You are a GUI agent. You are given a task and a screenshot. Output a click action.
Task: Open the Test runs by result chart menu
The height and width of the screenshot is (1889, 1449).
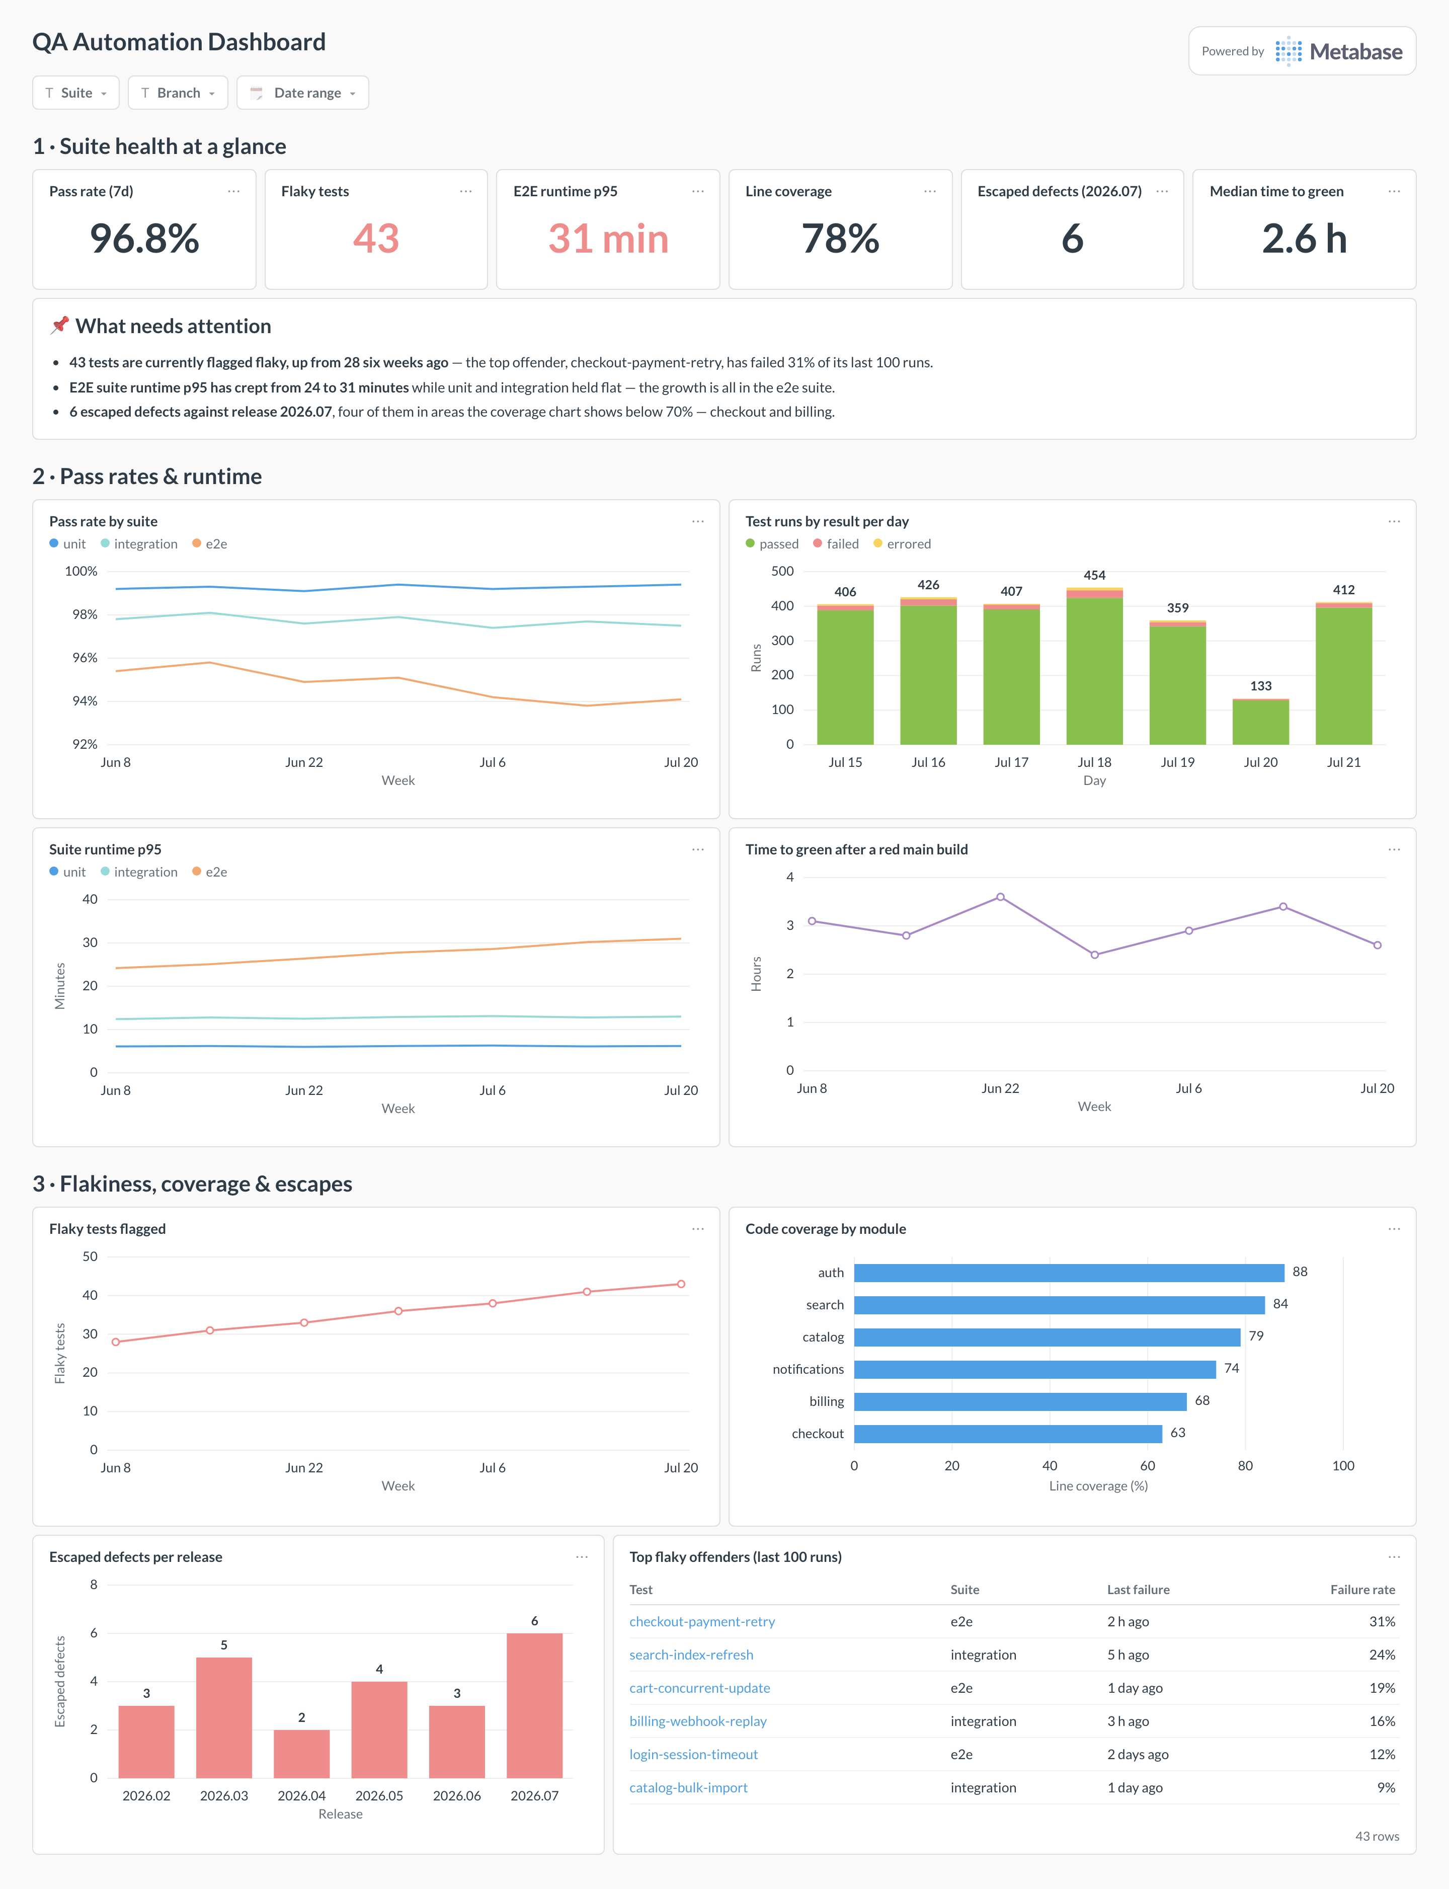[x=1394, y=522]
